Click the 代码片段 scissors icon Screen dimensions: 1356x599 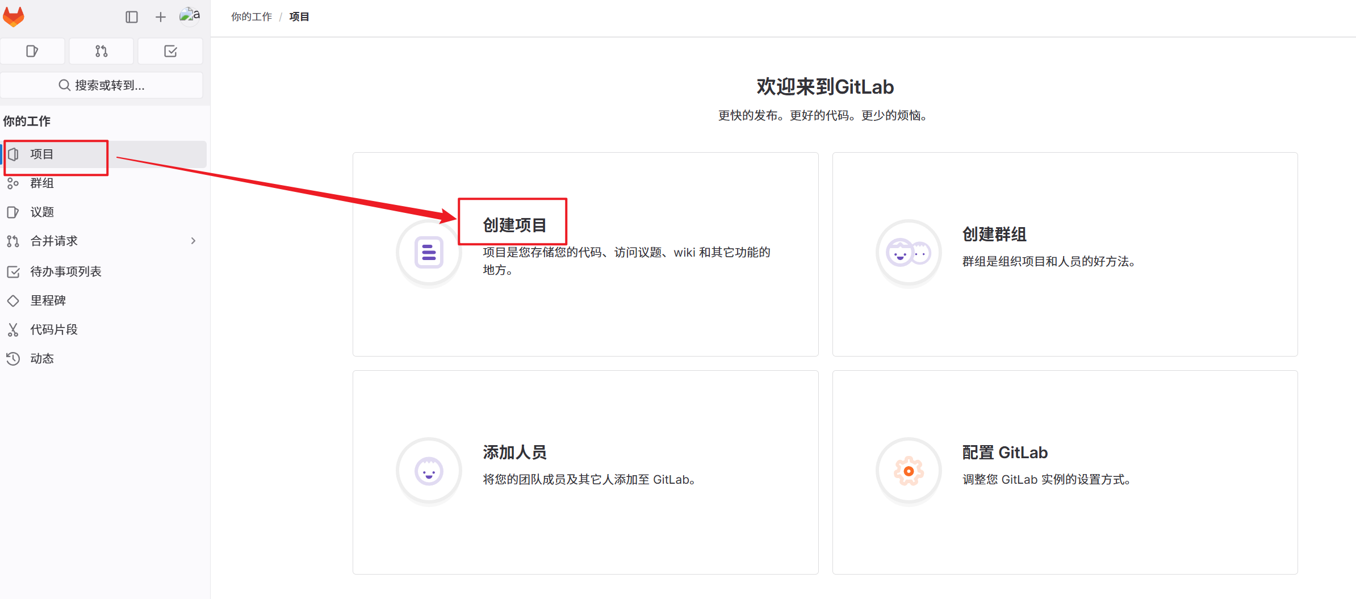pyautogui.click(x=13, y=330)
